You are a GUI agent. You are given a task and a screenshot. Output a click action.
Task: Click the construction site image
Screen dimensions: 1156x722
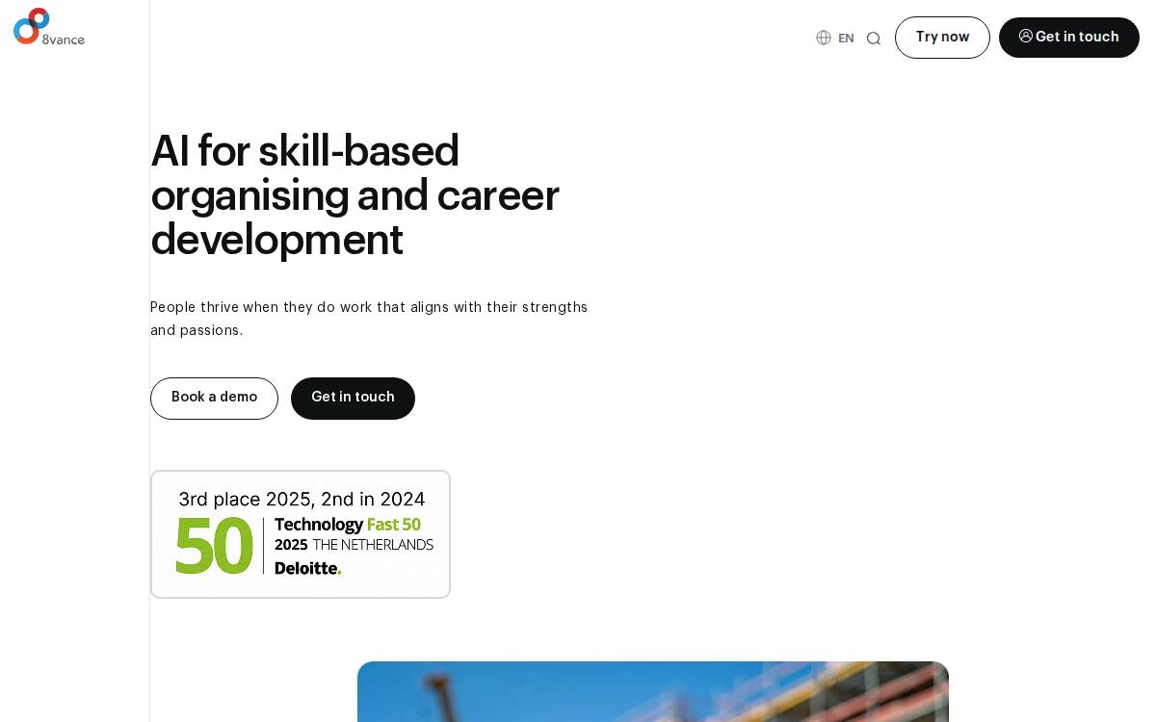click(x=653, y=691)
